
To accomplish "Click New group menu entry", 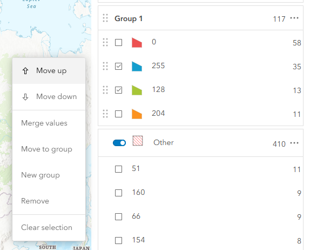I will (41, 175).
